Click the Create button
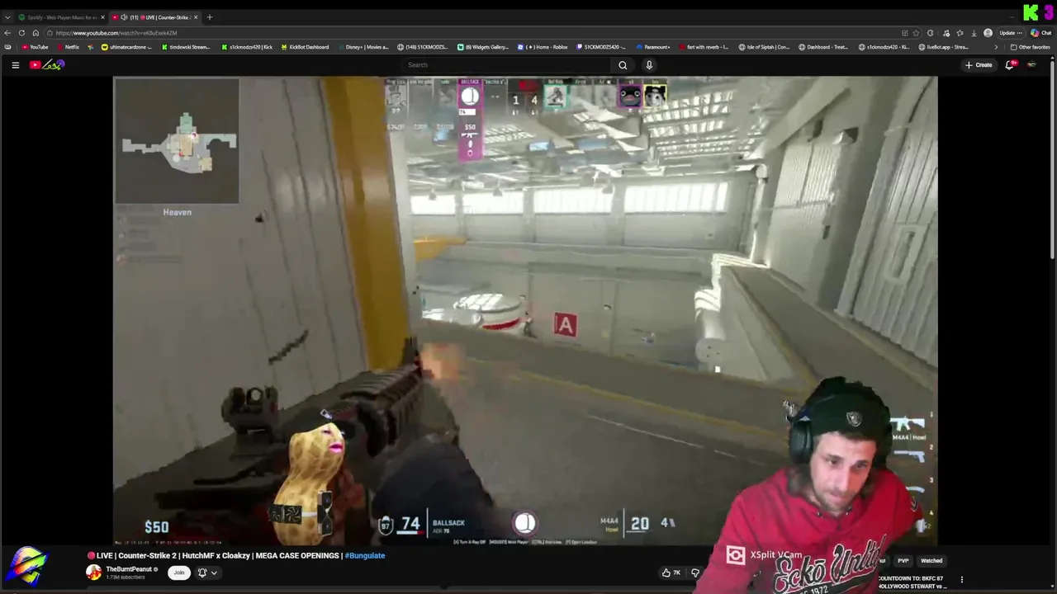Viewport: 1057px width, 594px height. pyautogui.click(x=979, y=65)
